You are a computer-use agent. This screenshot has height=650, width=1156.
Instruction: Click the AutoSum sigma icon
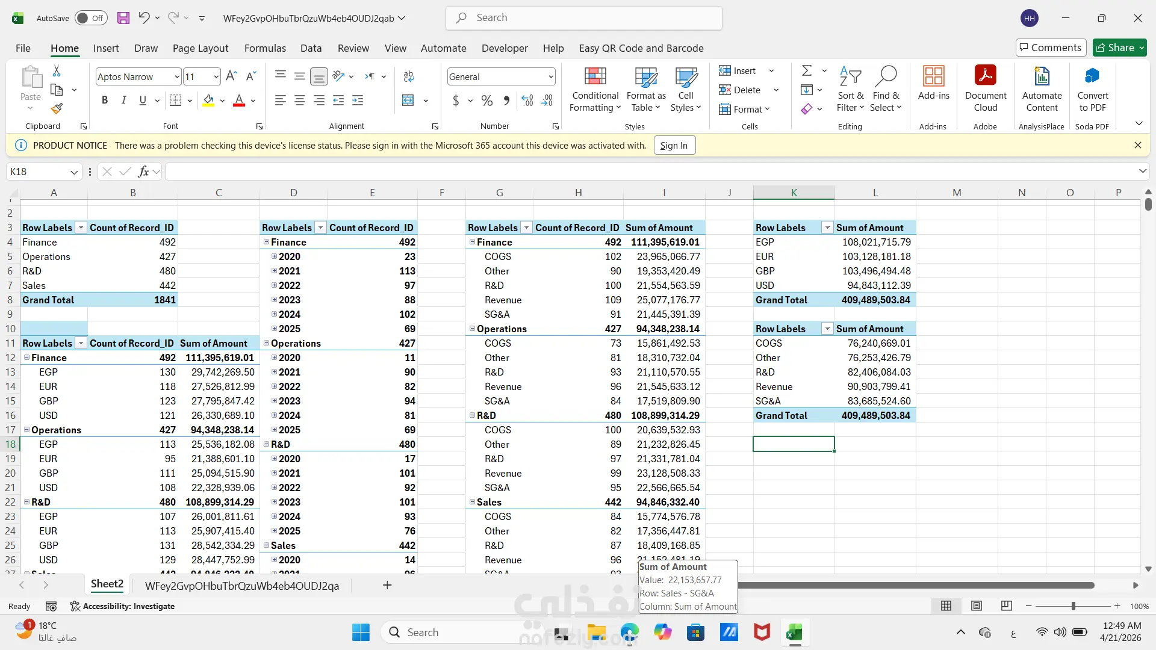[x=807, y=71]
